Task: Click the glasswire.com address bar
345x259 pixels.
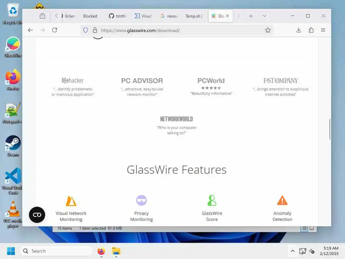Action: pyautogui.click(x=176, y=30)
